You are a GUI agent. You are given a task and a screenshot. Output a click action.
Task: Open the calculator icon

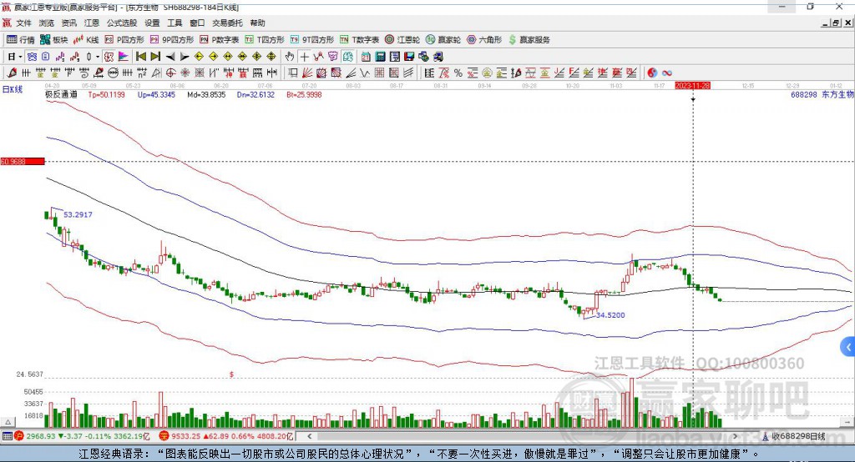click(x=380, y=57)
